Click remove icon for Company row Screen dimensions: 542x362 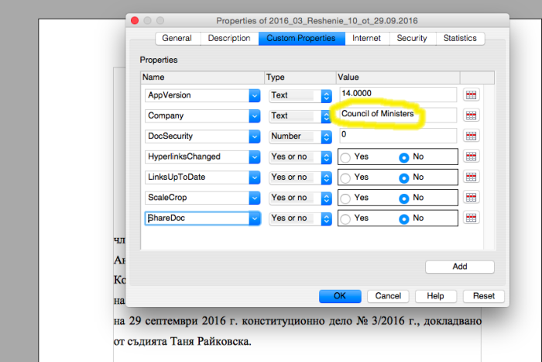click(471, 115)
